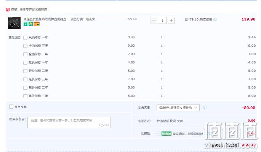Viewport: 261px width, 152px height.
Task: Open the 店铺优惠 省80元 dropdown
Action: click(178, 108)
